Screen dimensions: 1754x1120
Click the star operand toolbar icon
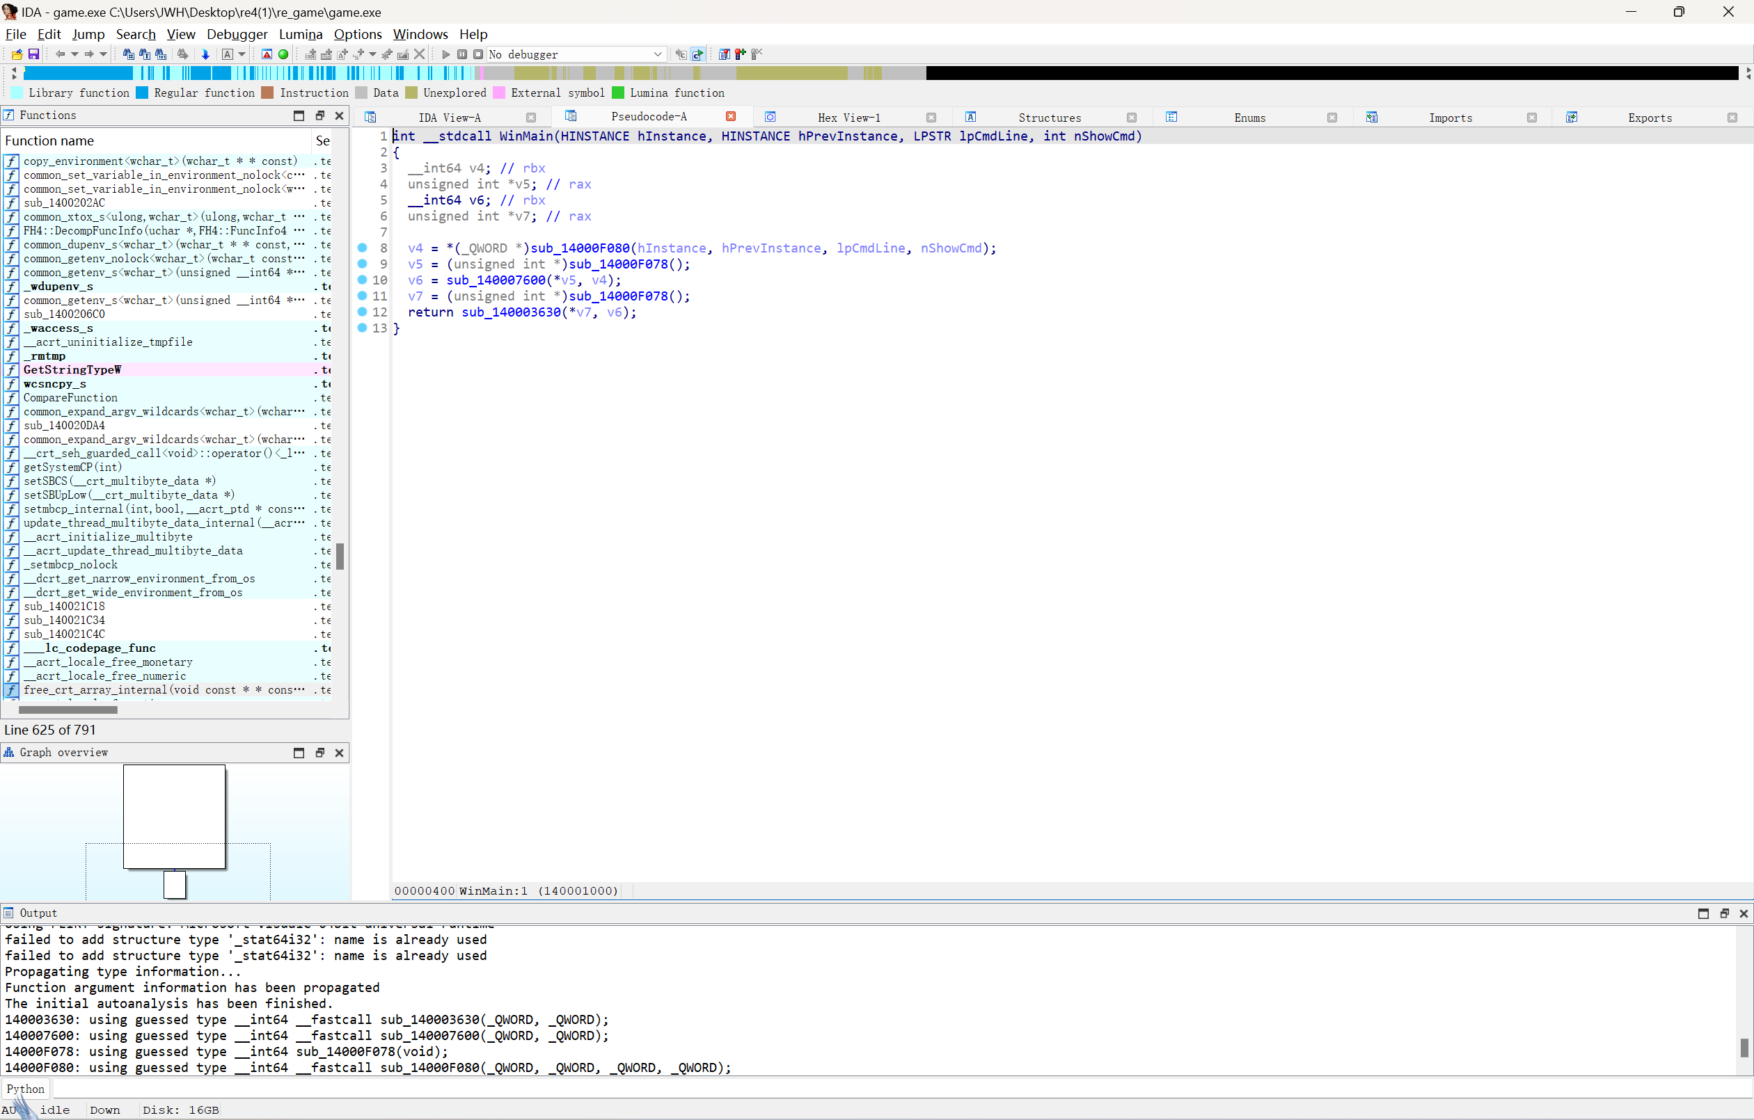[x=387, y=54]
